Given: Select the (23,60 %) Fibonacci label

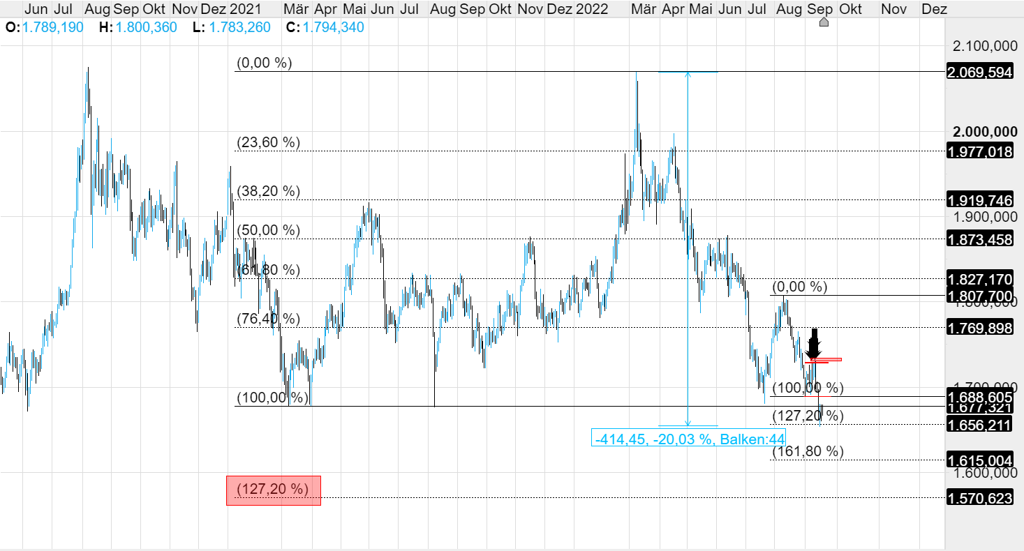Looking at the screenshot, I should (269, 142).
